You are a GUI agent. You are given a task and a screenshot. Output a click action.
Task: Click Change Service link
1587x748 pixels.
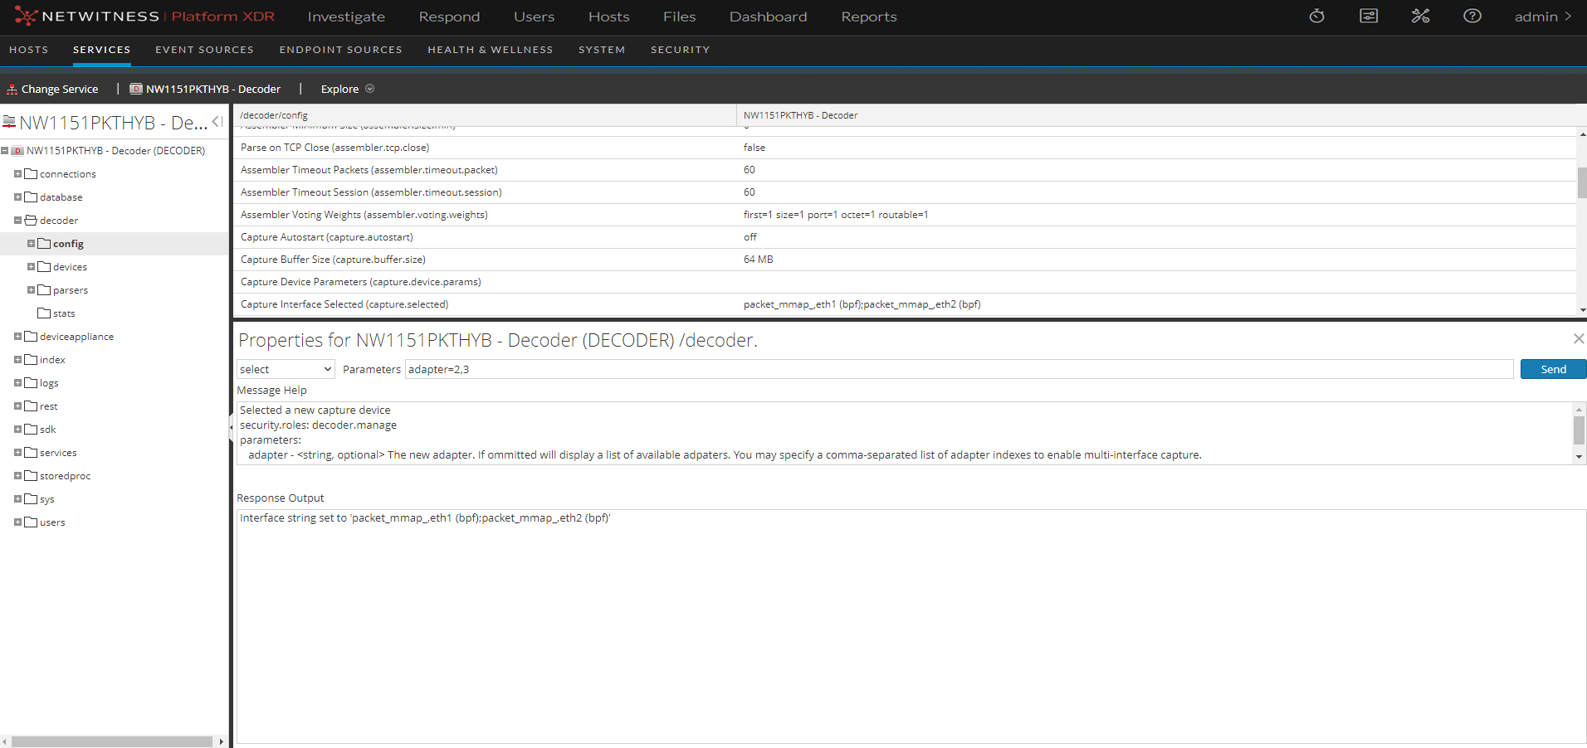60,88
